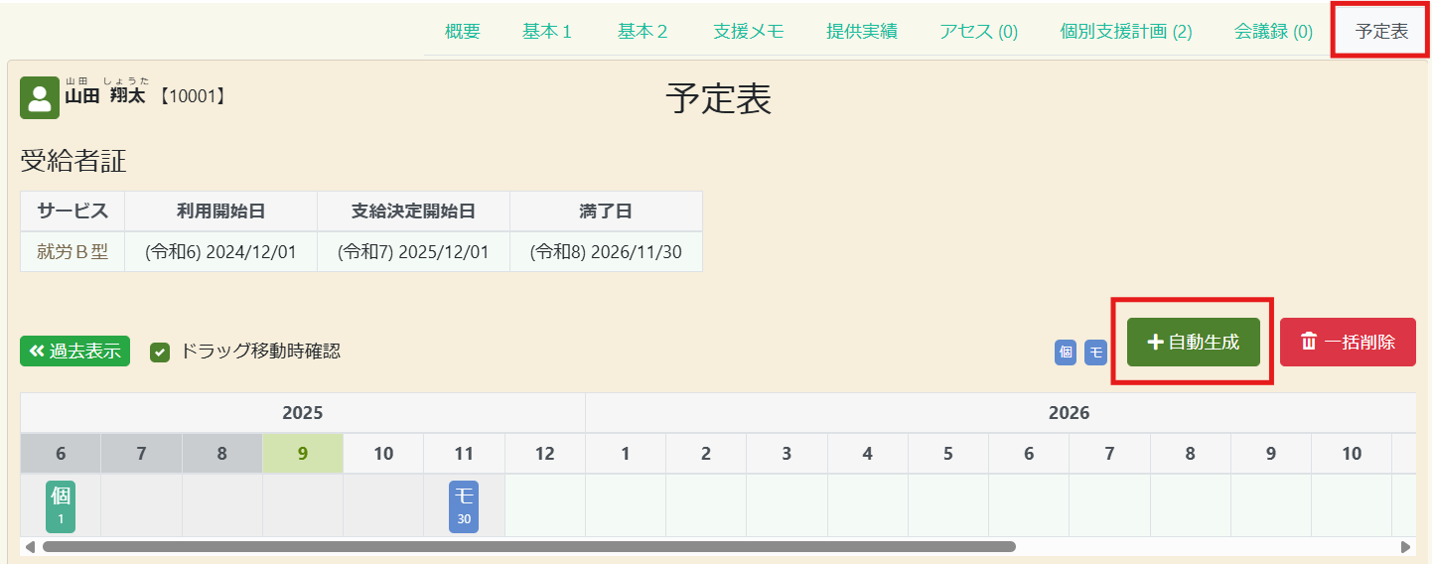Click the December 2025 schedule cell

point(544,505)
